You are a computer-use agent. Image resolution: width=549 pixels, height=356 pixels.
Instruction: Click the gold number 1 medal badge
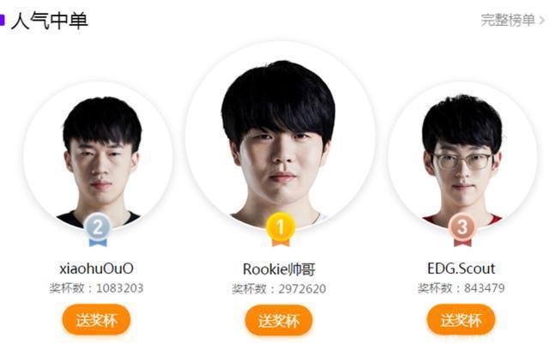click(x=281, y=230)
